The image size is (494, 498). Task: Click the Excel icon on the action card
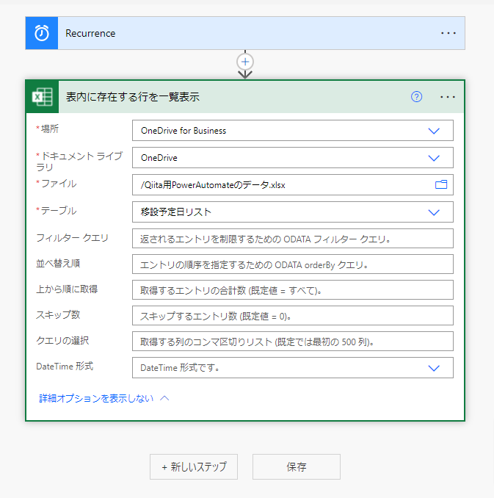[x=43, y=96]
